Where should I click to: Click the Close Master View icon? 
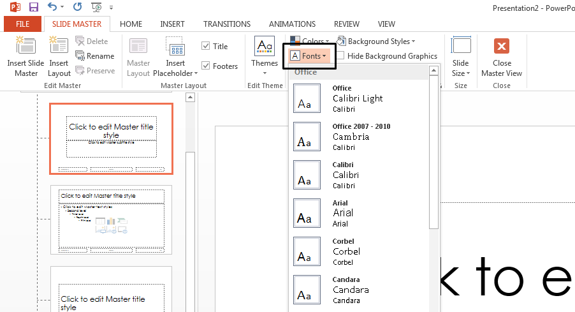tap(502, 46)
